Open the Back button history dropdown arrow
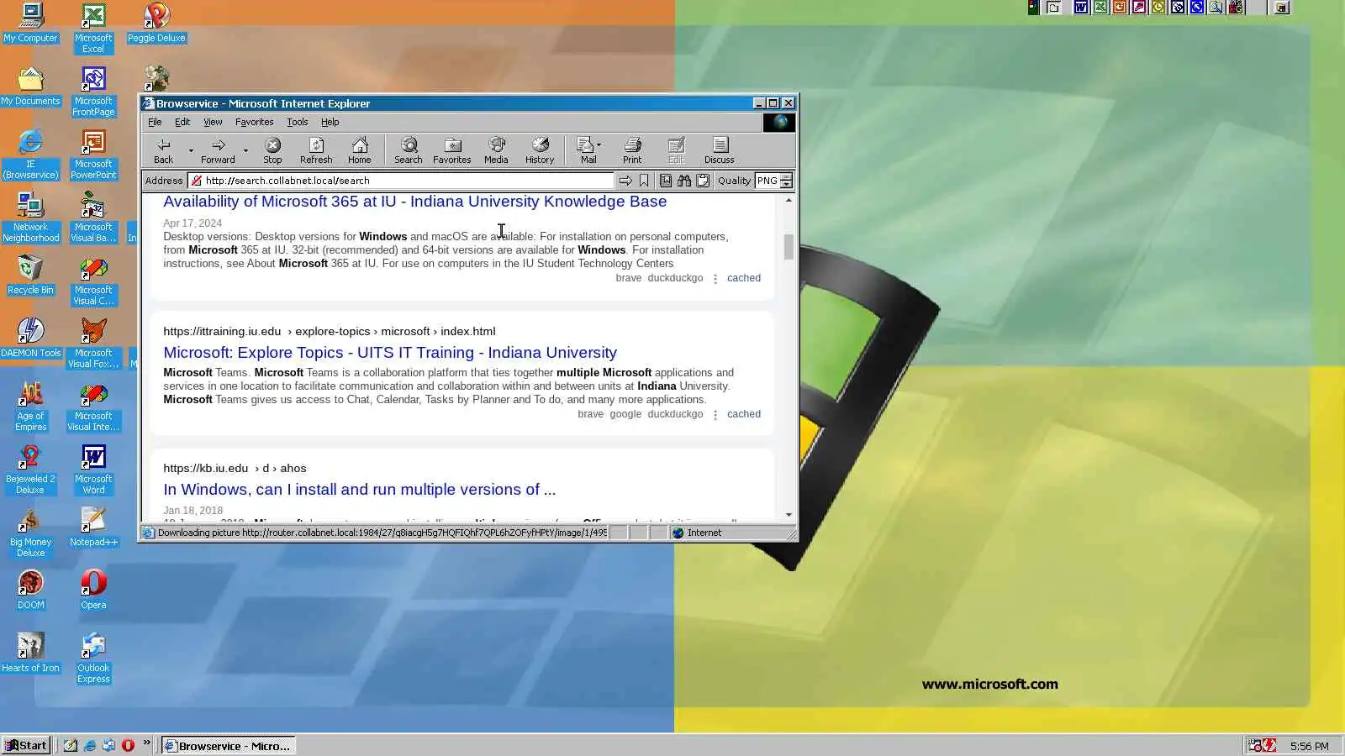The image size is (1345, 756). coord(191,150)
